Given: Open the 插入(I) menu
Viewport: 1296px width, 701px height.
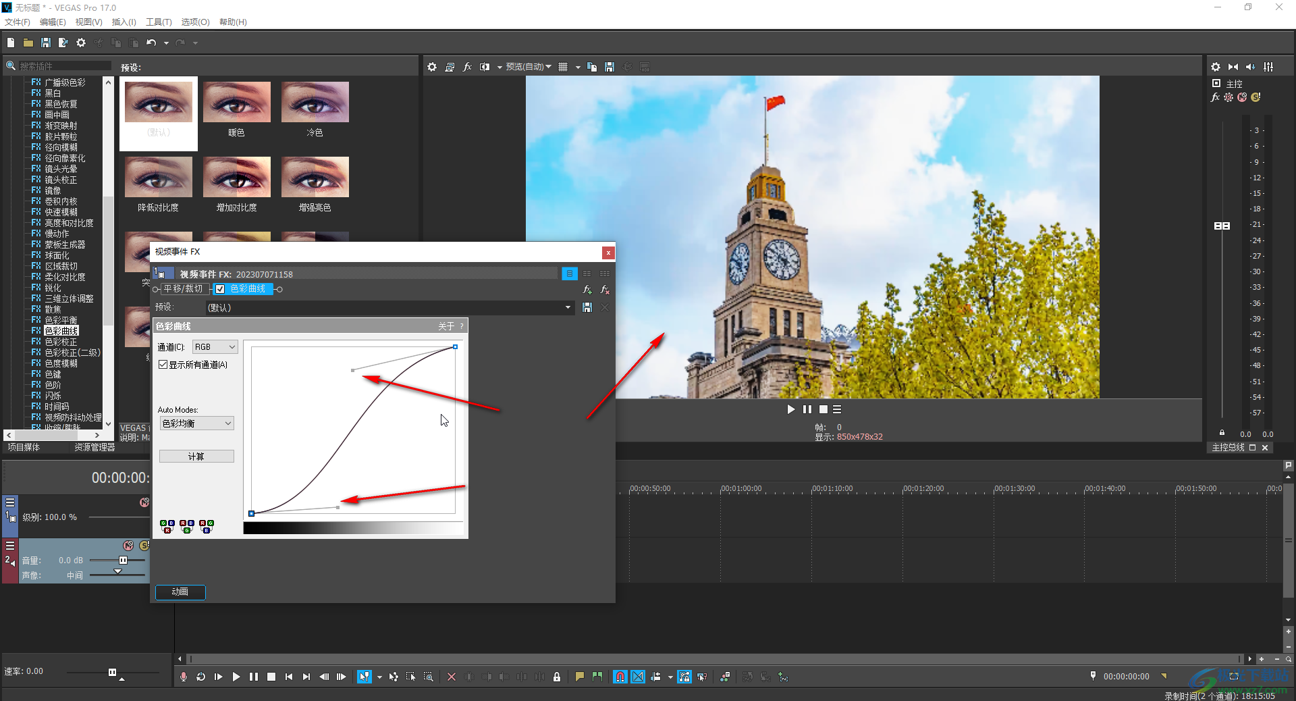Looking at the screenshot, I should 124,22.
